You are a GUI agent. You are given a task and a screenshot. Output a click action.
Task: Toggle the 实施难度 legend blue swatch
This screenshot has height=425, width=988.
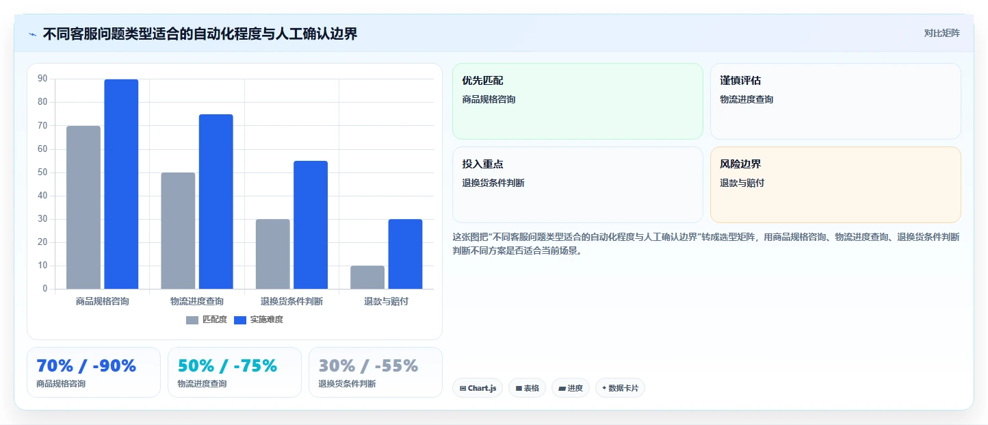pos(240,320)
